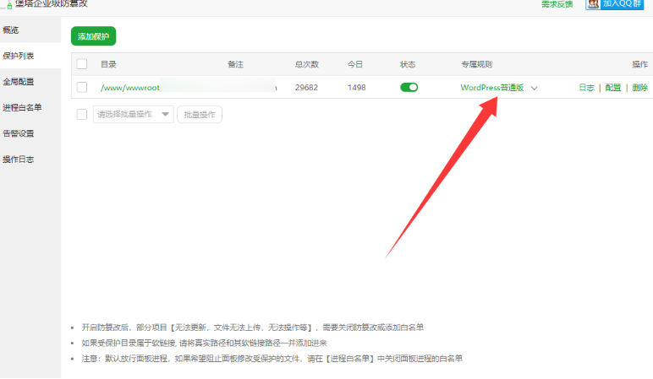Open the 需求反馈 link
653x379 pixels.
[x=557, y=4]
